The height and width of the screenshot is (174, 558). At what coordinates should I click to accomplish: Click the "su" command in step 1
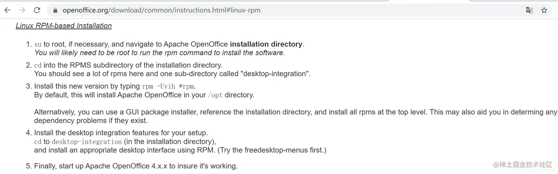click(x=38, y=44)
